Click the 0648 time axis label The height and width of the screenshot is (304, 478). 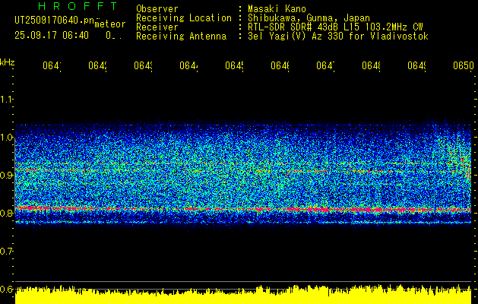point(371,65)
